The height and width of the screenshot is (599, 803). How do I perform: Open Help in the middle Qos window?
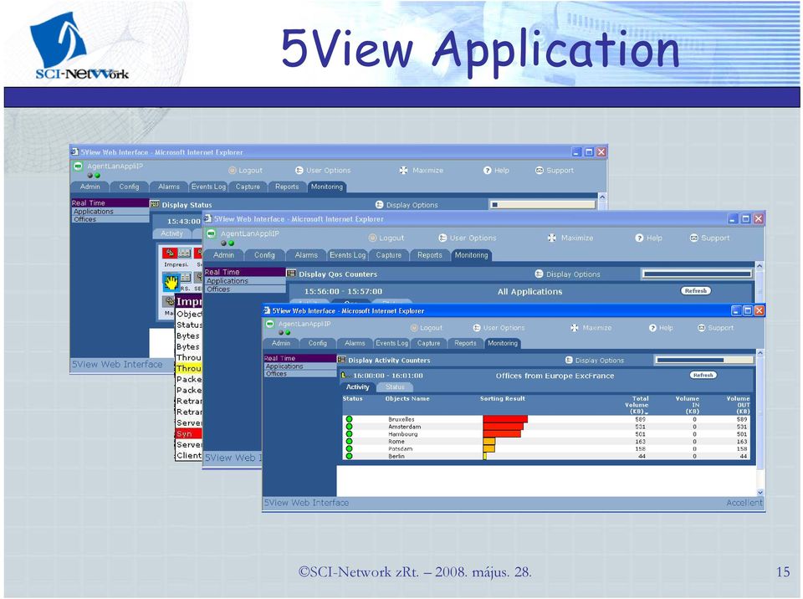pyautogui.click(x=649, y=238)
